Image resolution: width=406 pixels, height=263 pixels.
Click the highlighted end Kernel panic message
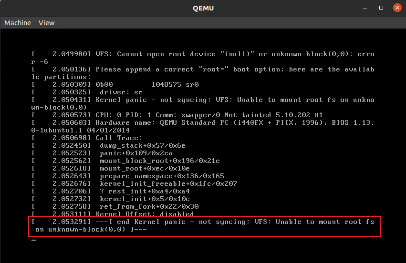(x=204, y=226)
